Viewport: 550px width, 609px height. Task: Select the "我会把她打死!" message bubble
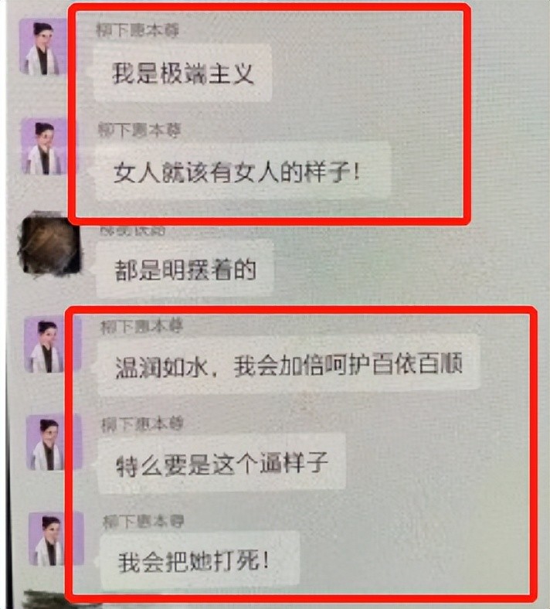pos(199,560)
